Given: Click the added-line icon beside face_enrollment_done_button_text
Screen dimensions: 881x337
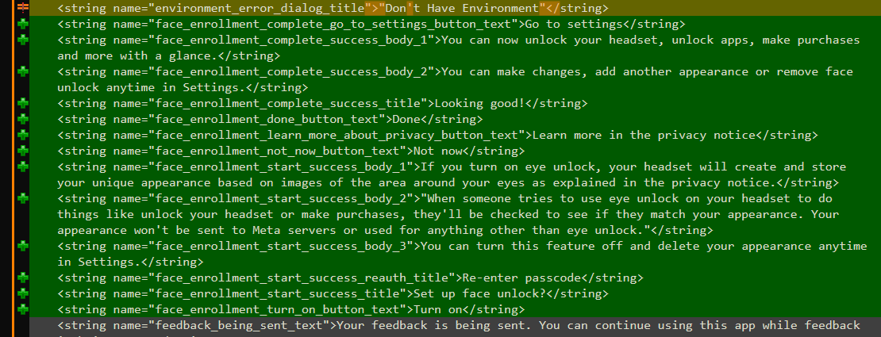Looking at the screenshot, I should (x=23, y=119).
